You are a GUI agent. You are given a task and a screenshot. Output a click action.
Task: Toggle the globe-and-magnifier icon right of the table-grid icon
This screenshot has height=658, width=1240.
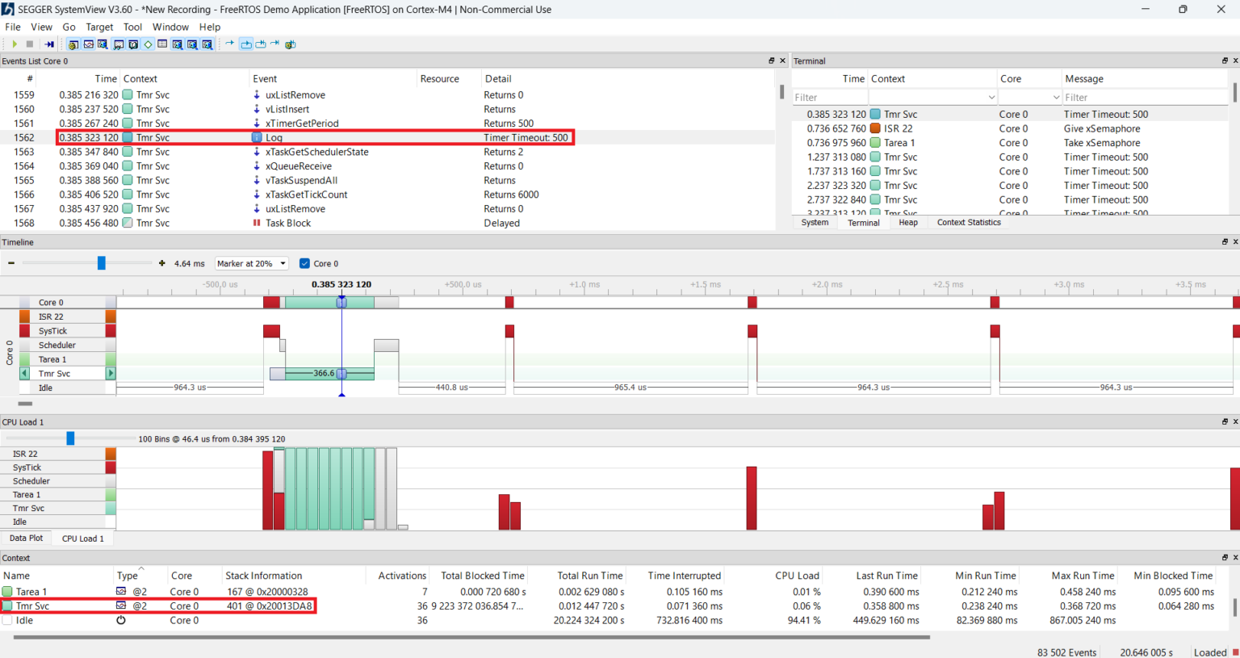coord(177,44)
